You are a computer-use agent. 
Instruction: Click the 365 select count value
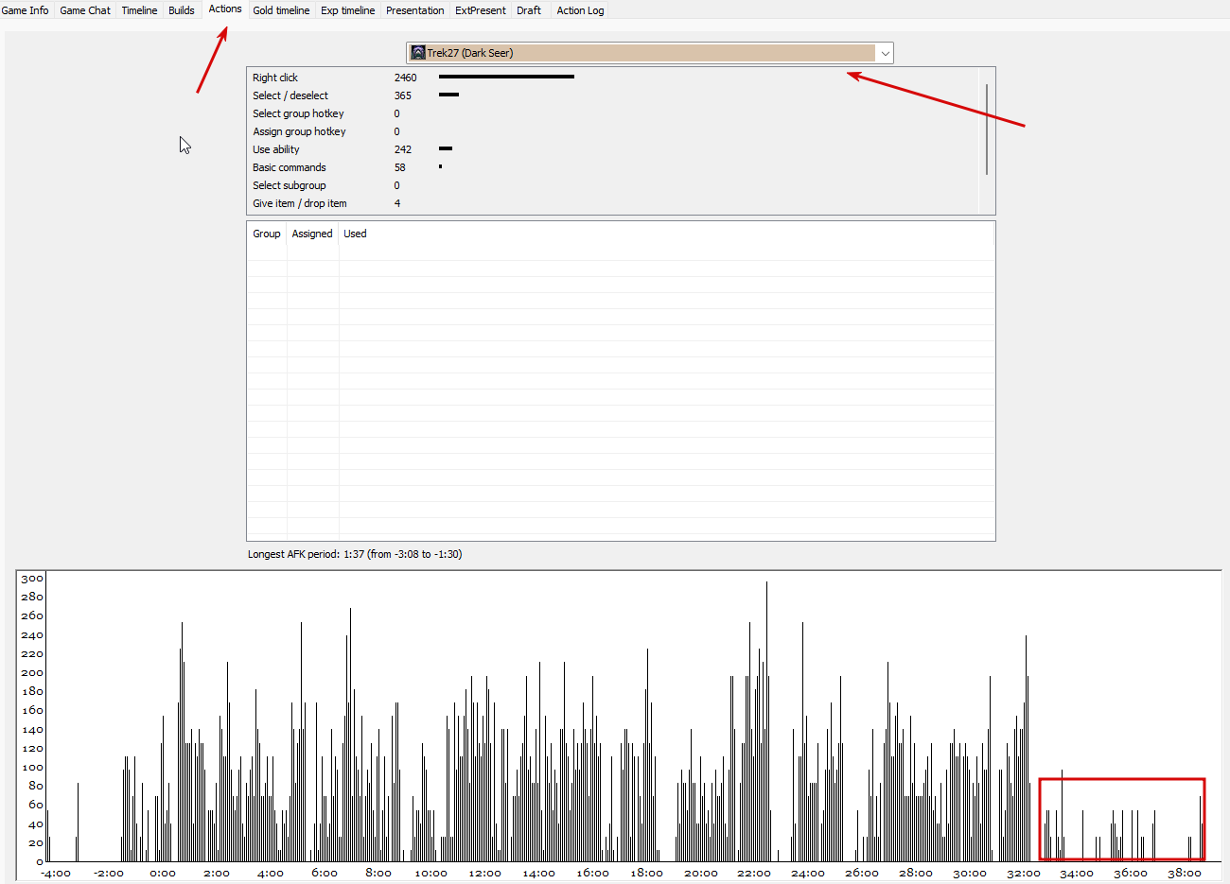tap(403, 95)
